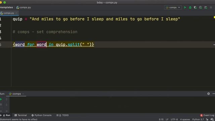The height and width of the screenshot is (121, 215).
Task: Open the comps run configuration dropdown
Action: [173, 7]
